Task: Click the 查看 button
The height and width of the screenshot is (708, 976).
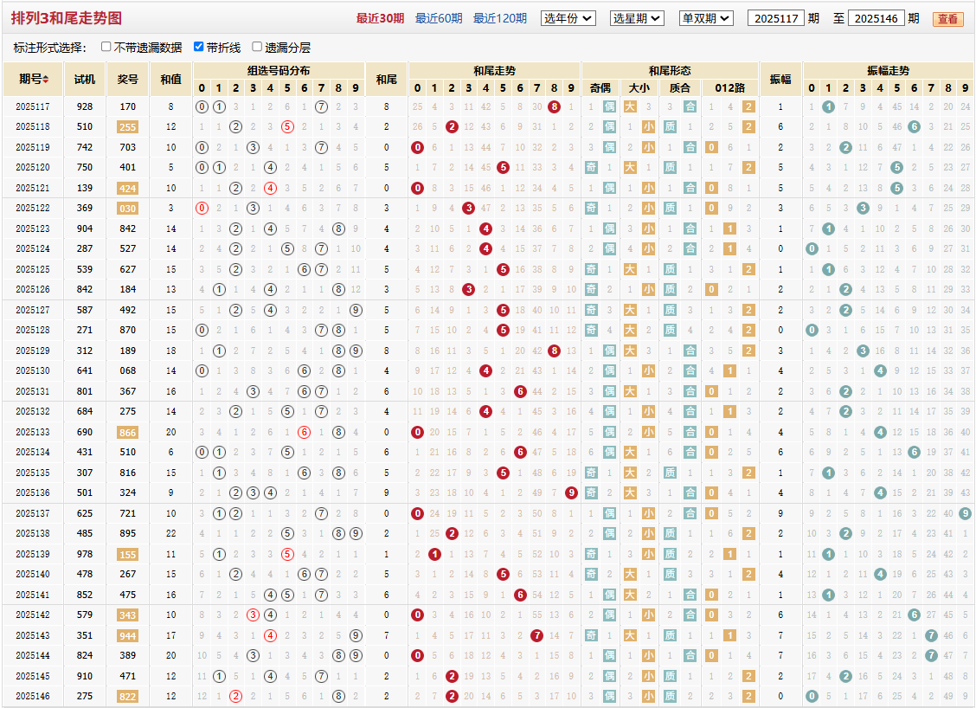Action: click(x=947, y=19)
